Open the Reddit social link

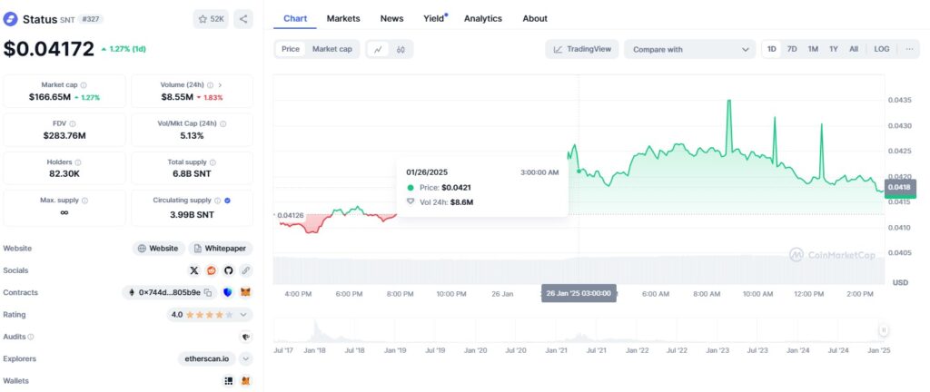click(x=212, y=270)
